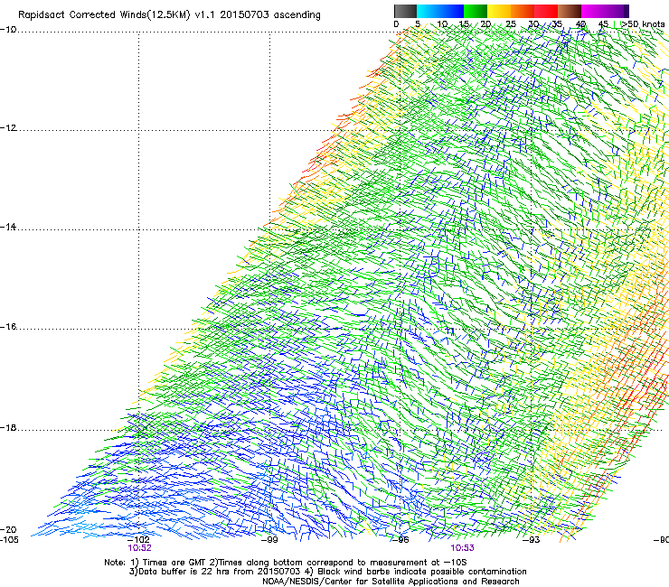Click the purple 10:53 time label
This screenshot has width=669, height=587.
coord(463,548)
